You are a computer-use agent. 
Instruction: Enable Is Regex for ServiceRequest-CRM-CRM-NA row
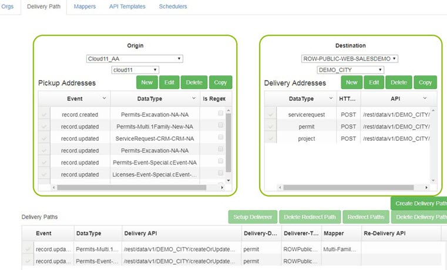[220, 137]
